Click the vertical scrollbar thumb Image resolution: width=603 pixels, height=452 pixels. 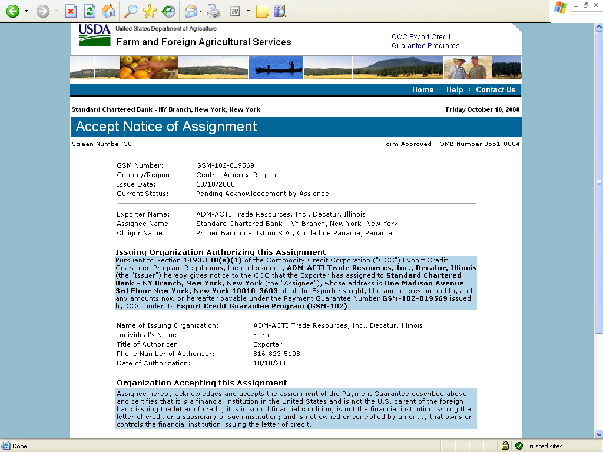pyautogui.click(x=599, y=182)
